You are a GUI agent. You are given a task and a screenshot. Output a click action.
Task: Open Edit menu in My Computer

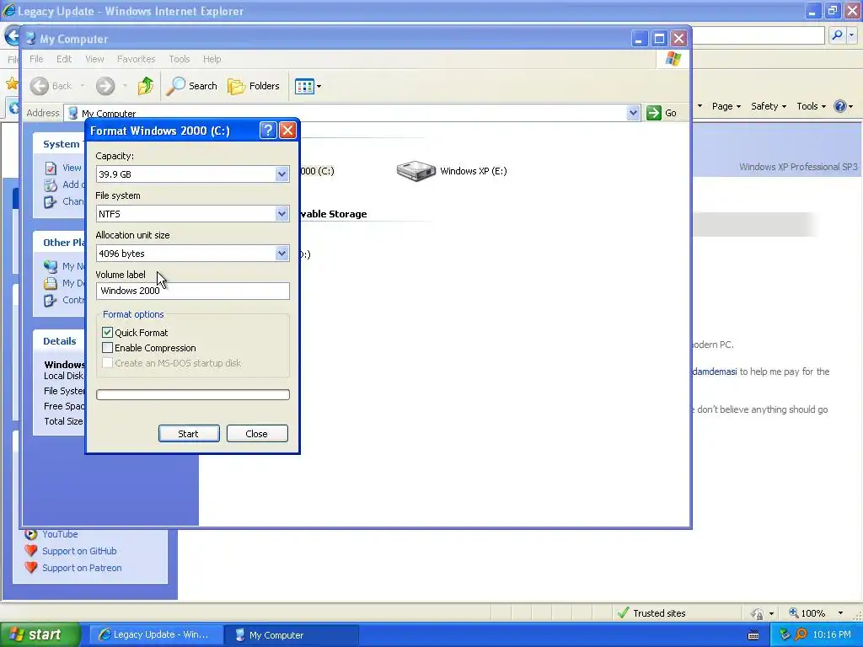tap(64, 59)
